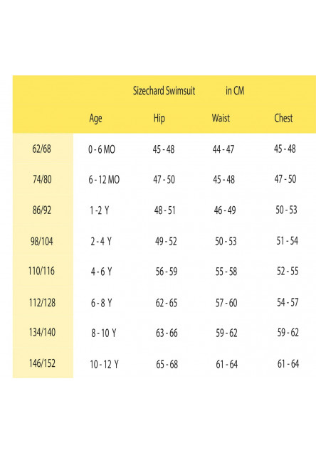Image resolution: width=316 pixels, height=455 pixels.
Task: Click chest value 51 - 54
Action: [288, 240]
